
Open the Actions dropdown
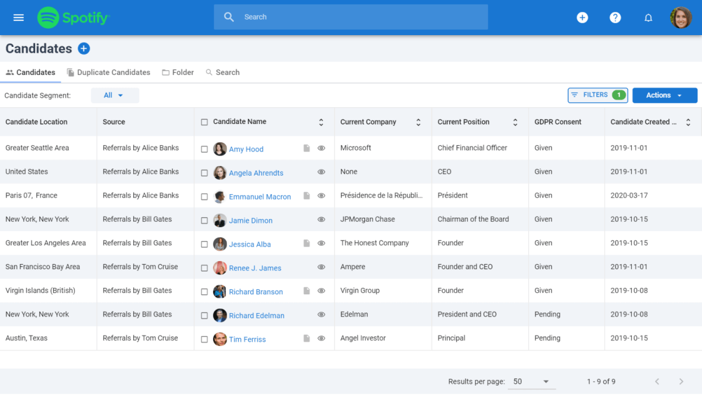click(x=665, y=95)
